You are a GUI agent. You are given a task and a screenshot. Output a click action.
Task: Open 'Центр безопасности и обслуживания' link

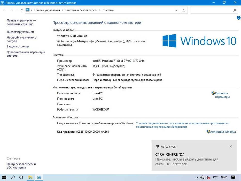[21, 166]
